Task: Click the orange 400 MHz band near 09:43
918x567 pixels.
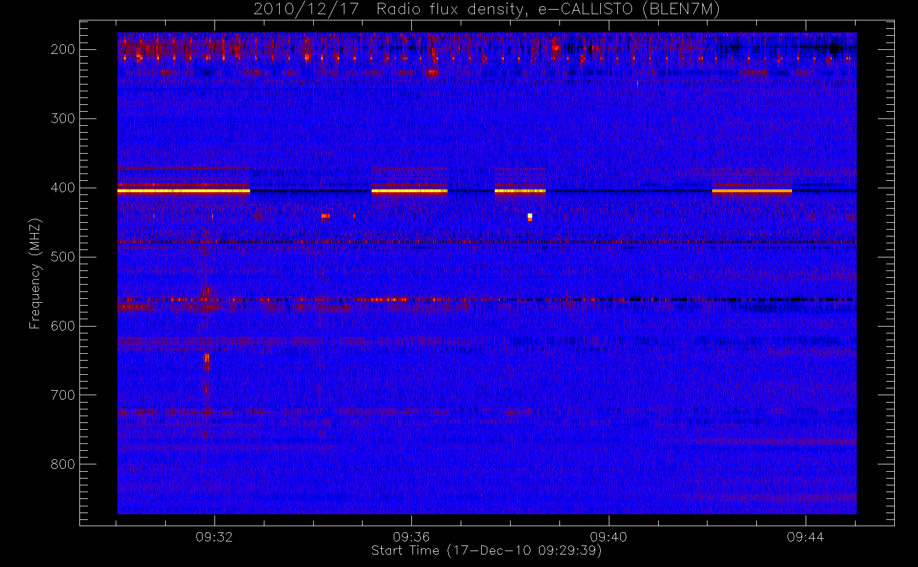Action: pos(752,192)
